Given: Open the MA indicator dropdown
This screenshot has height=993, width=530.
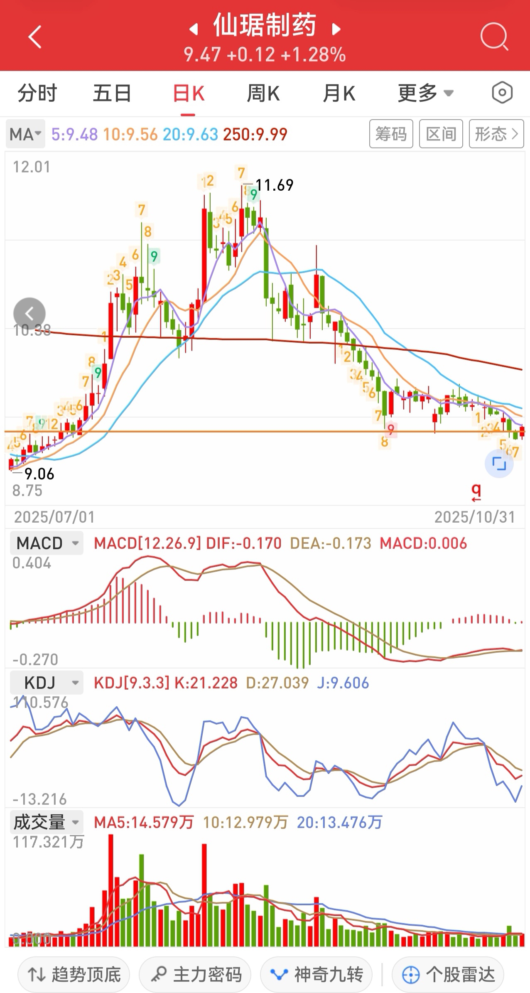Looking at the screenshot, I should coord(25,134).
